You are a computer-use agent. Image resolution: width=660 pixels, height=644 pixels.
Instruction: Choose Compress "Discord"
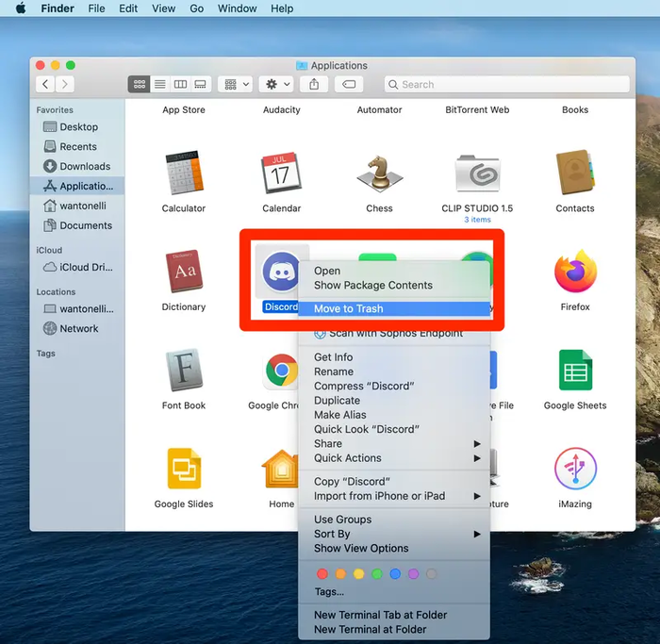click(394, 386)
